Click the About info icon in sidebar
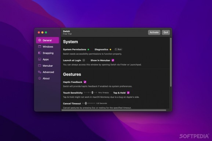The width and height of the screenshot is (212, 141). pos(40,78)
